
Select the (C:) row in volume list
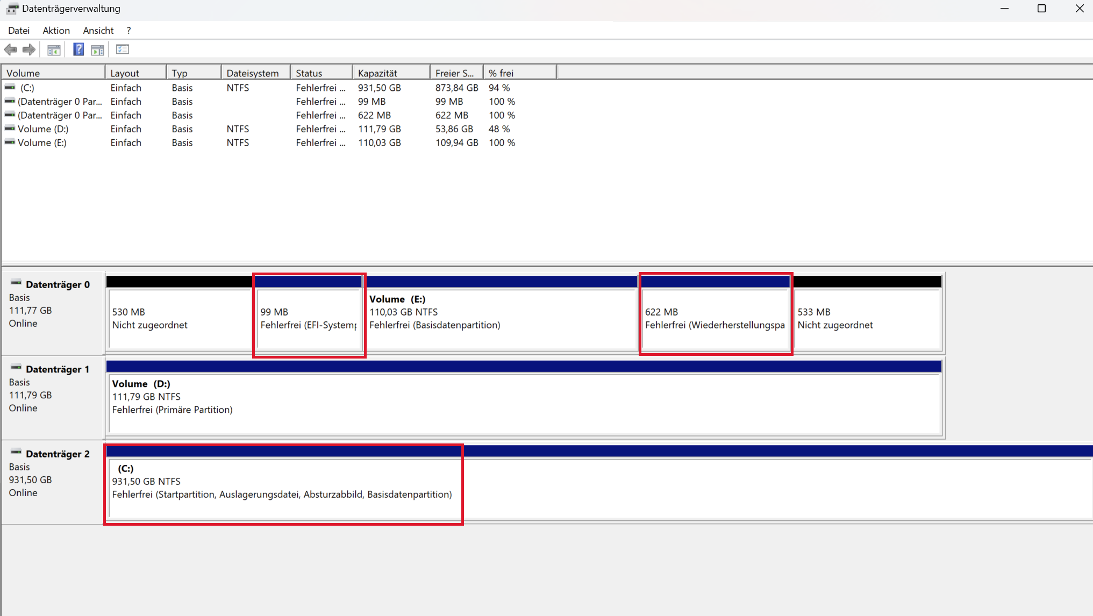pos(27,88)
